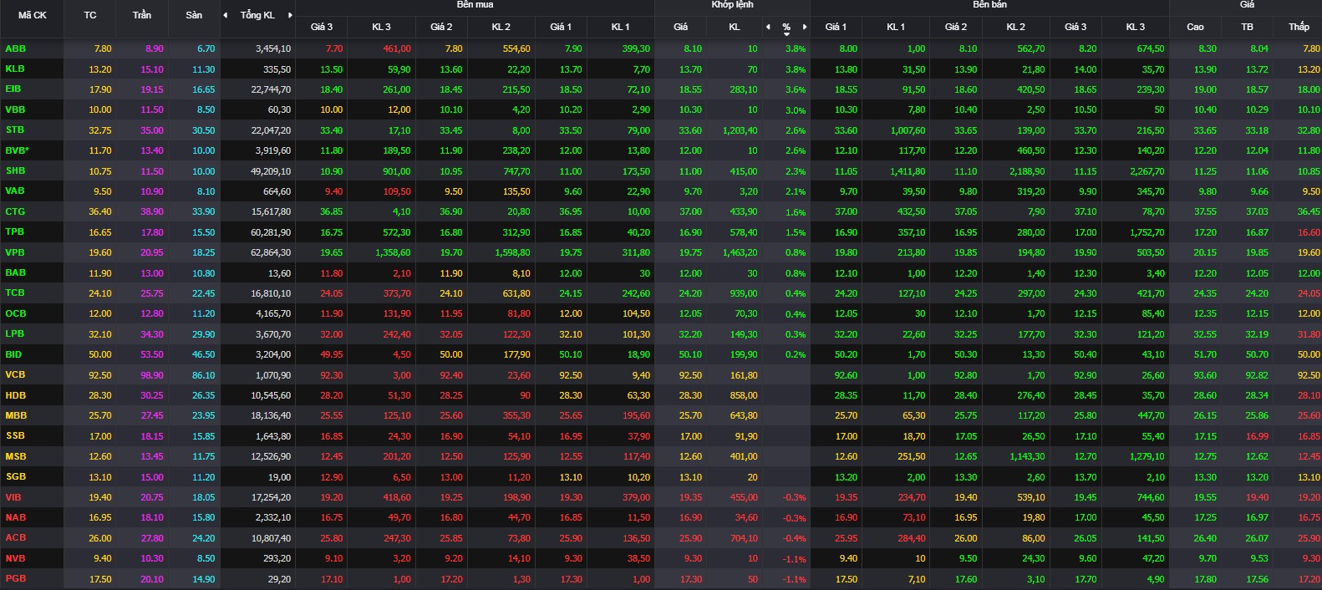Open the NAB stock symbol
The image size is (1322, 590).
click(15, 517)
